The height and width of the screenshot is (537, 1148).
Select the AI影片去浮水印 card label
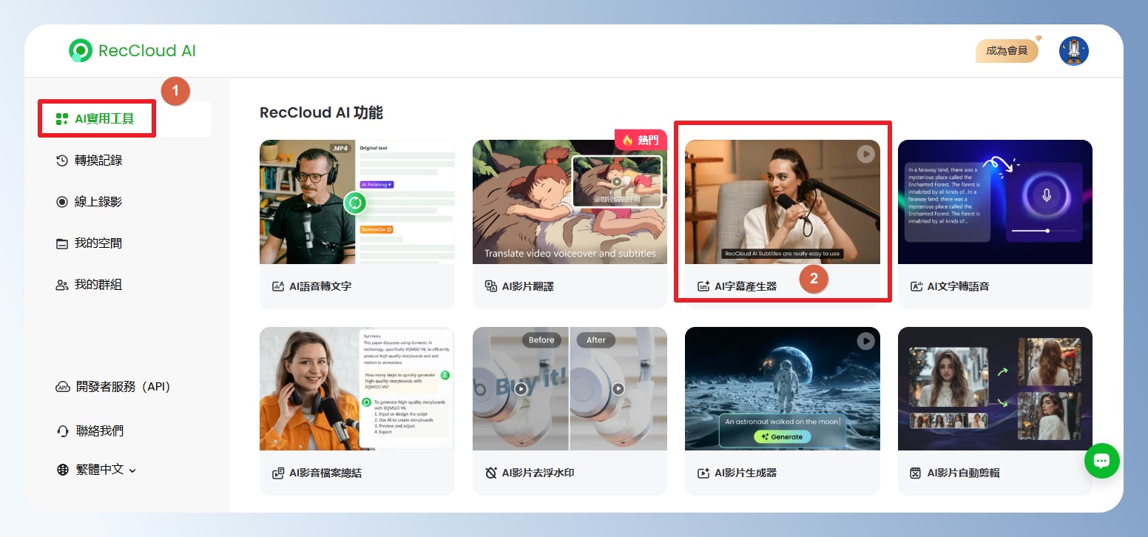coord(538,473)
